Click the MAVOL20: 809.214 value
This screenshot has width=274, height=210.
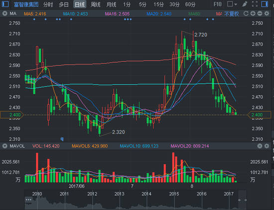click(x=190, y=146)
